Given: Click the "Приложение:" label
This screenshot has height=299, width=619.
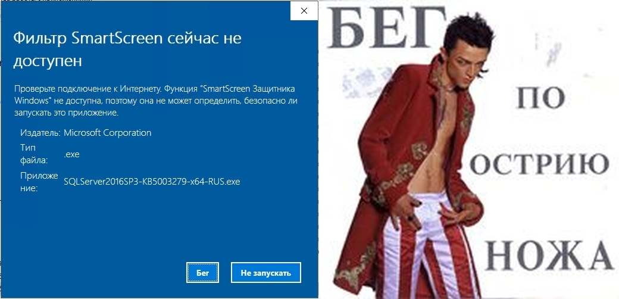Looking at the screenshot, I should (x=39, y=182).
